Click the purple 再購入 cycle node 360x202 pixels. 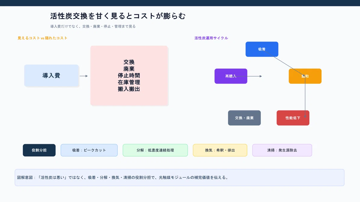231,76
